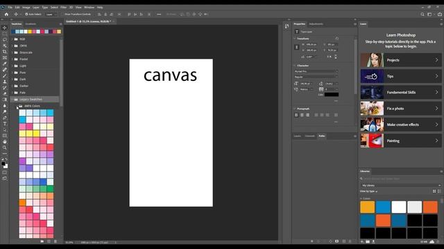Swap foreground and background colors

(x=6, y=159)
